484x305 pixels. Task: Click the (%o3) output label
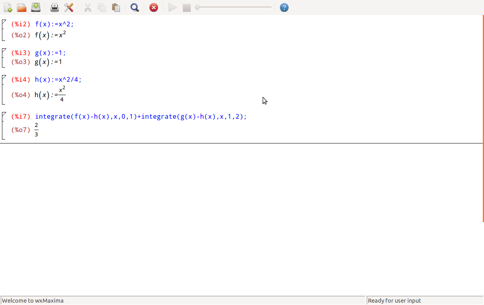click(21, 62)
